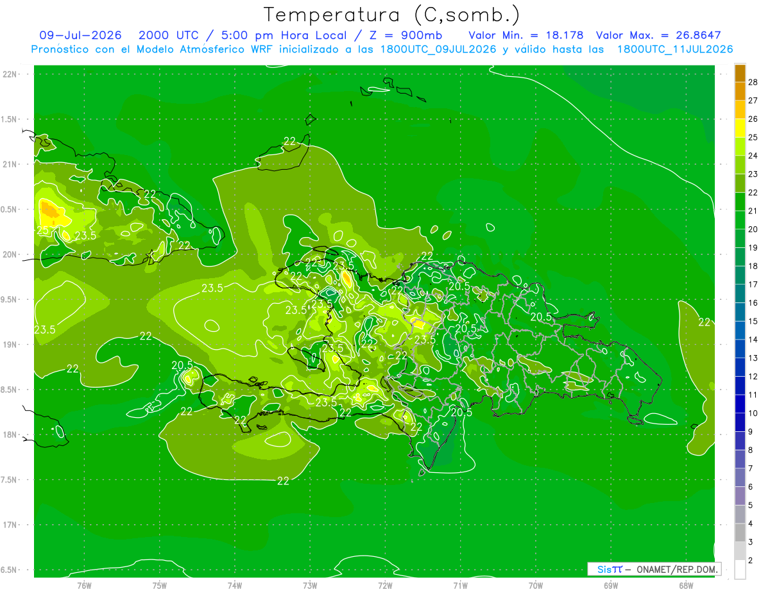Click the teal legend swatch between 16 and 17
Viewport: 770px width, 594px height.
click(740, 293)
